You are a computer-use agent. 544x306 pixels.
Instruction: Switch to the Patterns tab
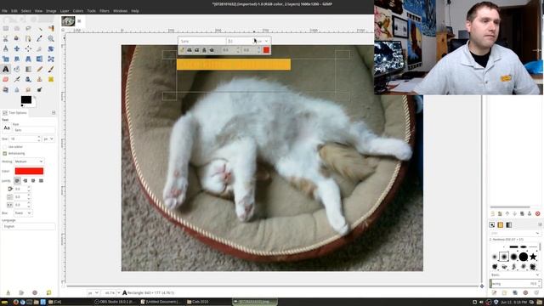[x=501, y=224]
